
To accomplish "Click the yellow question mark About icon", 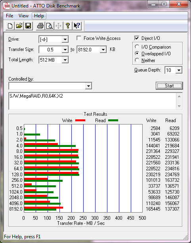I will (68, 26).
